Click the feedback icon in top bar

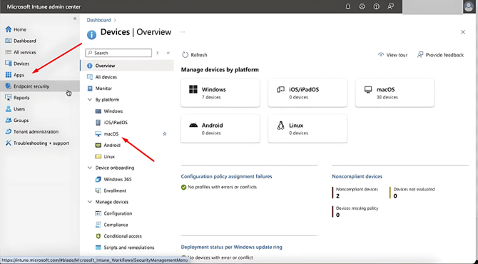tap(390, 6)
